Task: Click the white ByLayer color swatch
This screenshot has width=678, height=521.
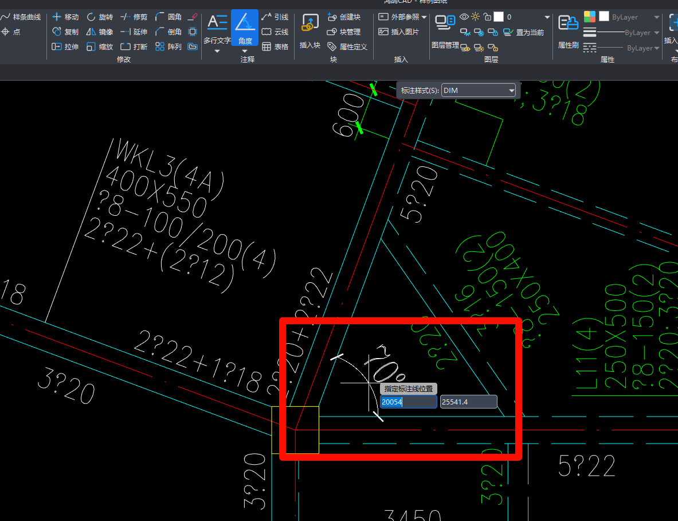Action: point(604,17)
